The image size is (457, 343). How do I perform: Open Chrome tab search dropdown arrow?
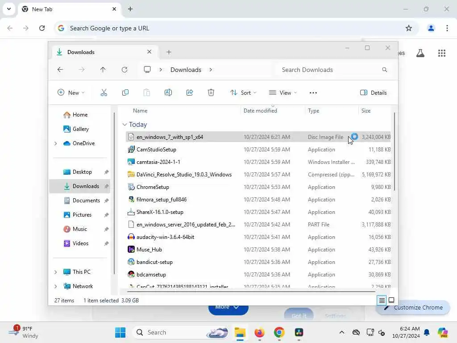[9, 9]
